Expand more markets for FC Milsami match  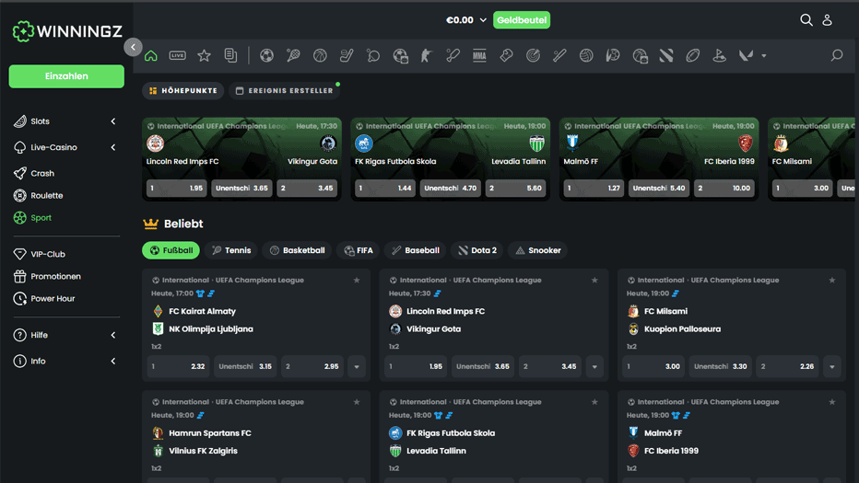[x=832, y=366]
